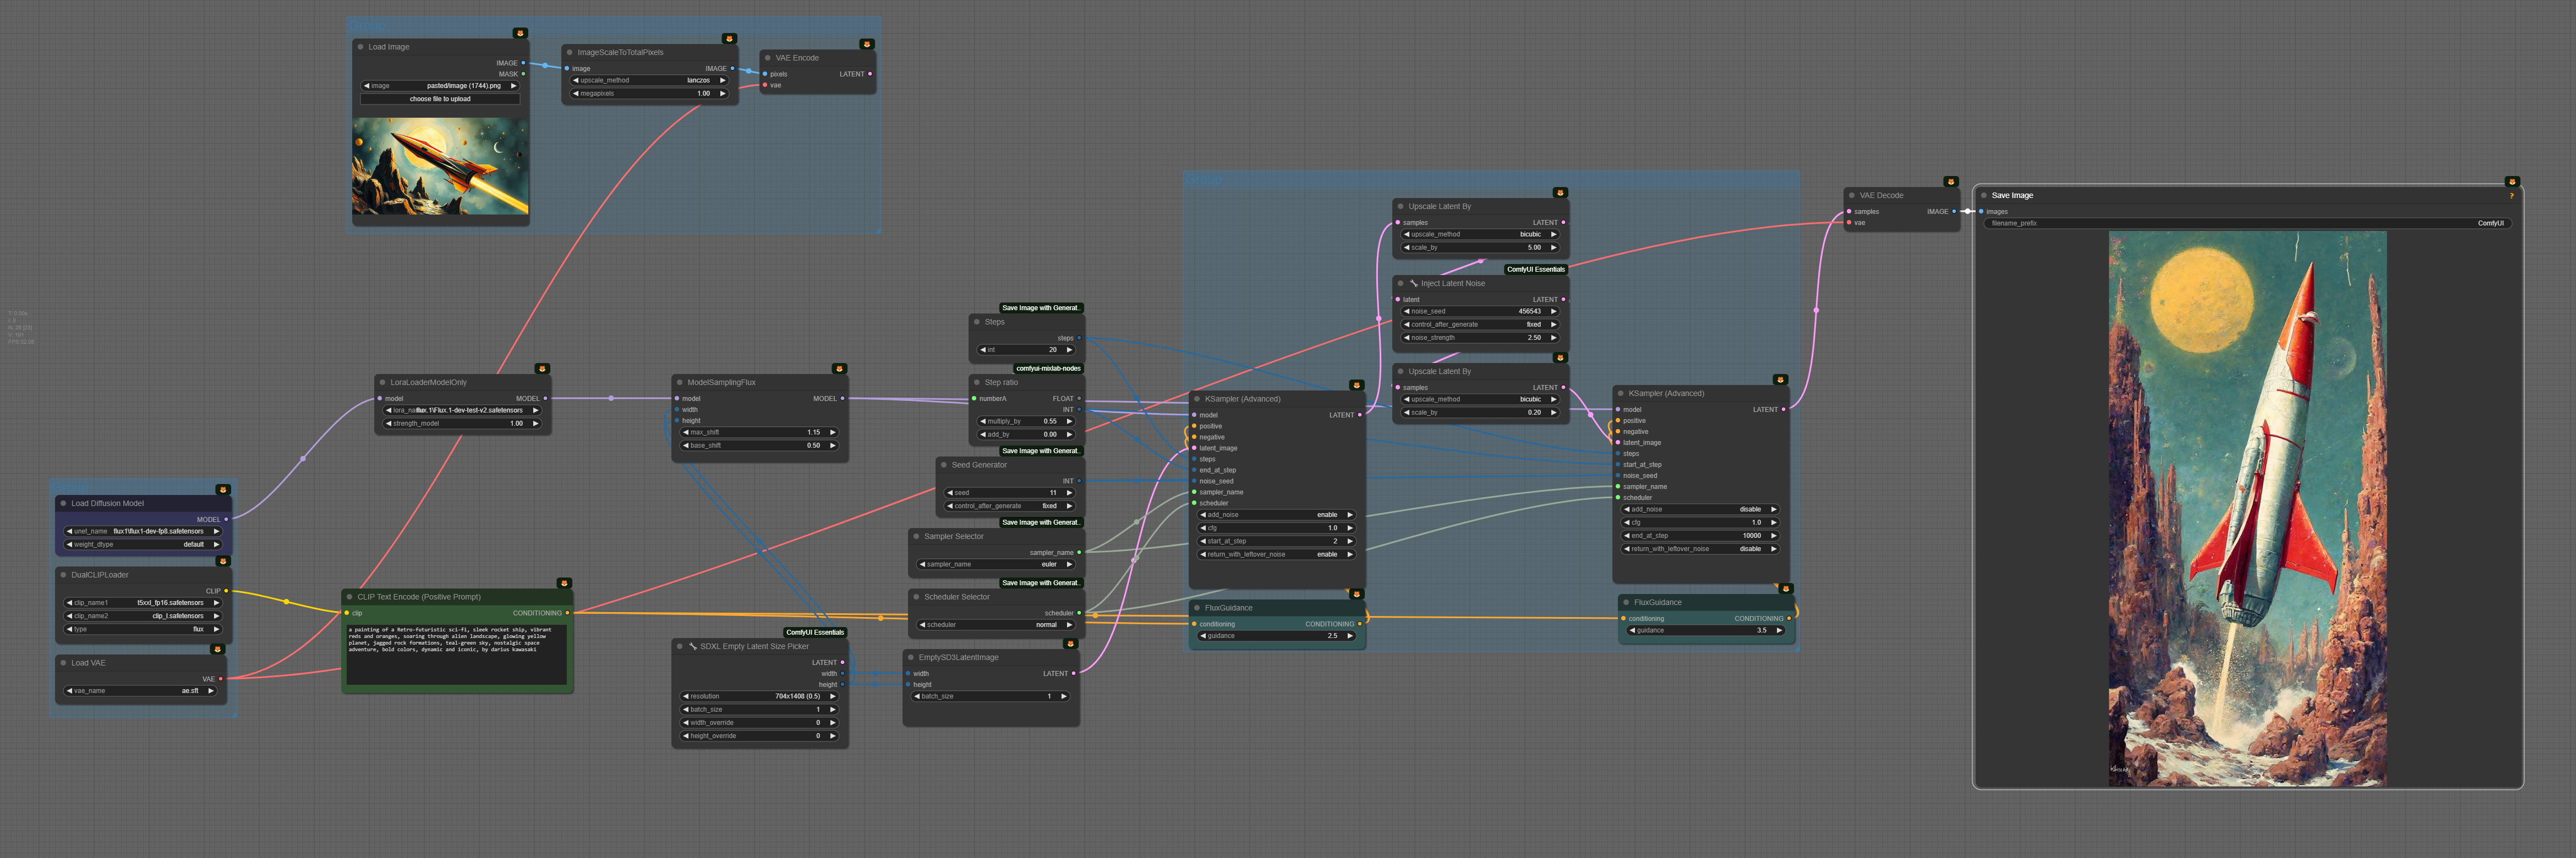Screen dimensions: 2576x858
Task: Toggle add_noise currently set to disable
Action: coord(1700,509)
